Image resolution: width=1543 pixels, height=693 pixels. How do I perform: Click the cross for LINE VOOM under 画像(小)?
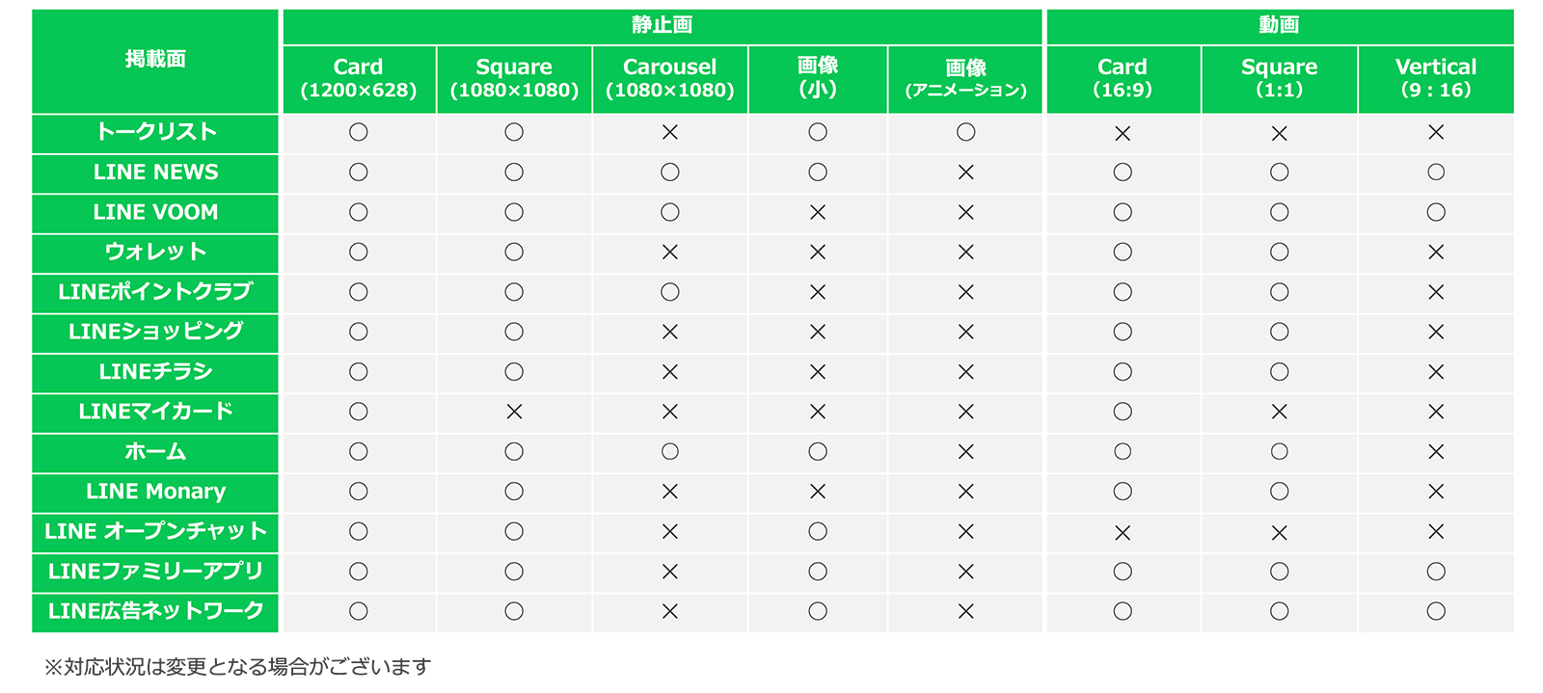(x=818, y=212)
